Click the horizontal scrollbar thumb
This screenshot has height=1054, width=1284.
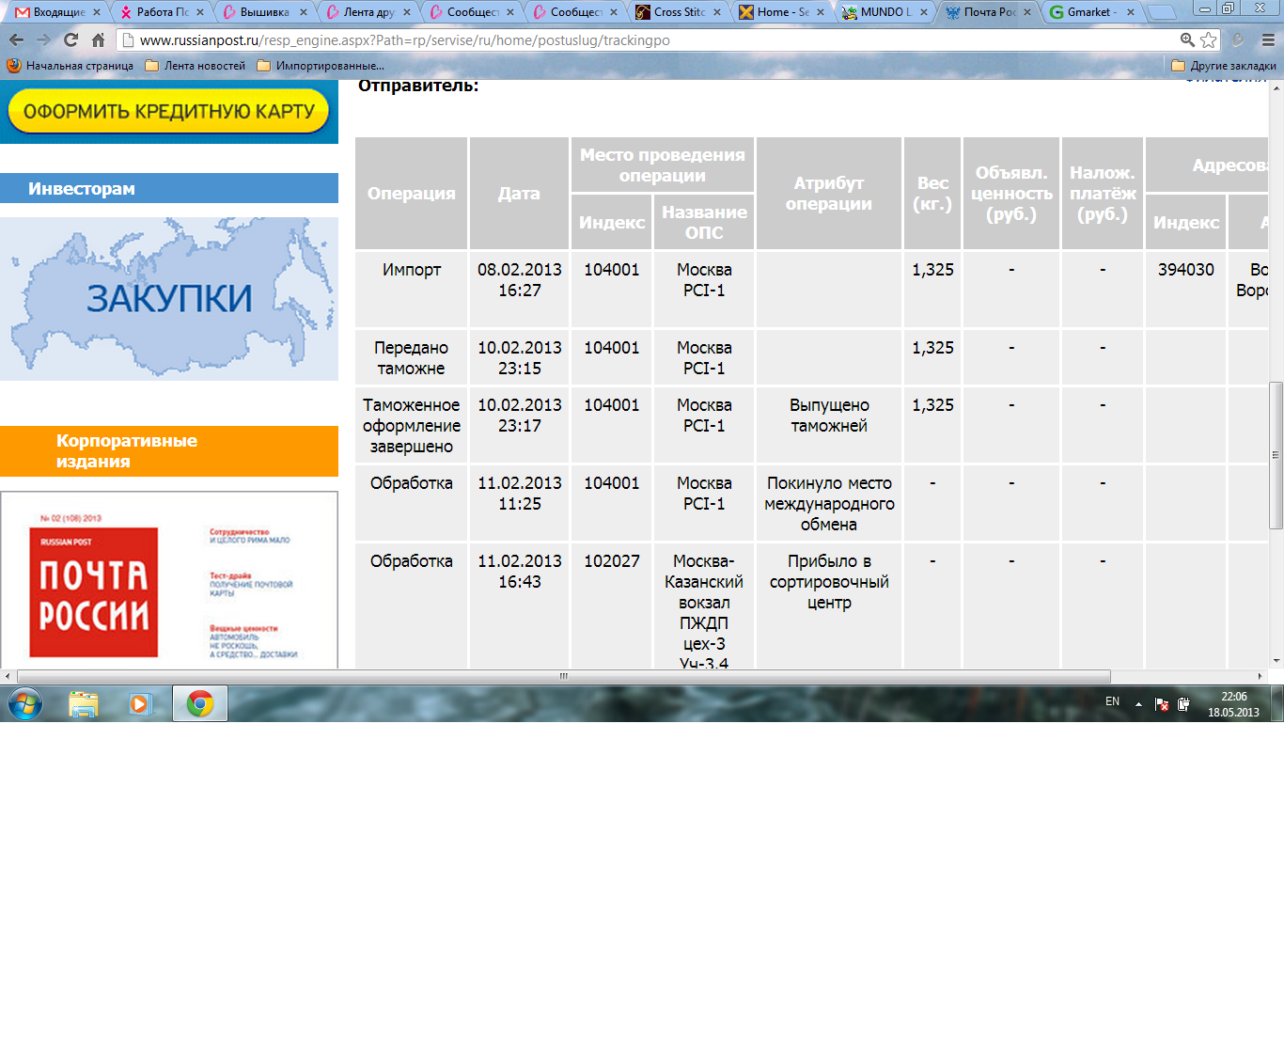point(564,676)
